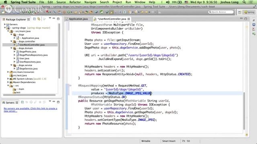Select the UserRestController.java editor tab

112,19
